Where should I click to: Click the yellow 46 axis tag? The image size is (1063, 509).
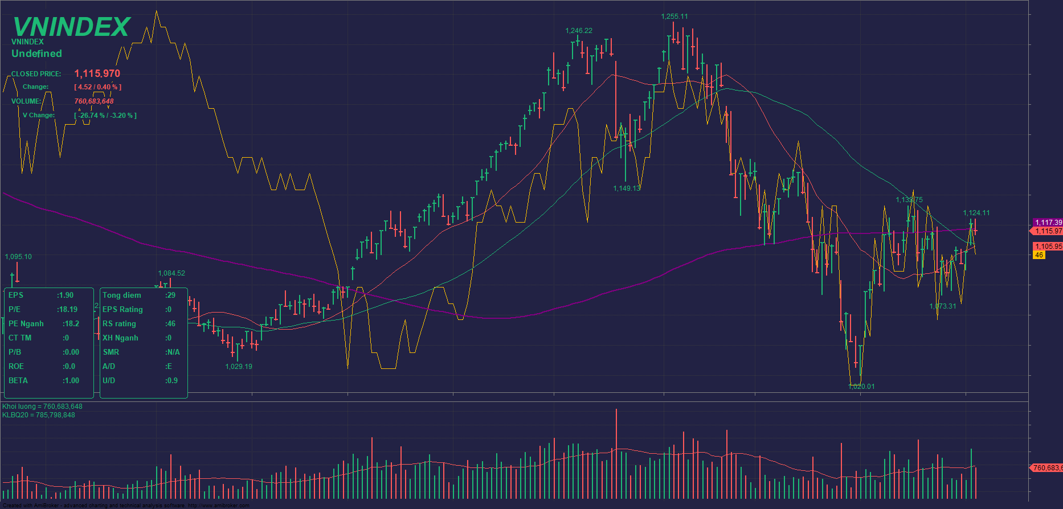click(1039, 255)
